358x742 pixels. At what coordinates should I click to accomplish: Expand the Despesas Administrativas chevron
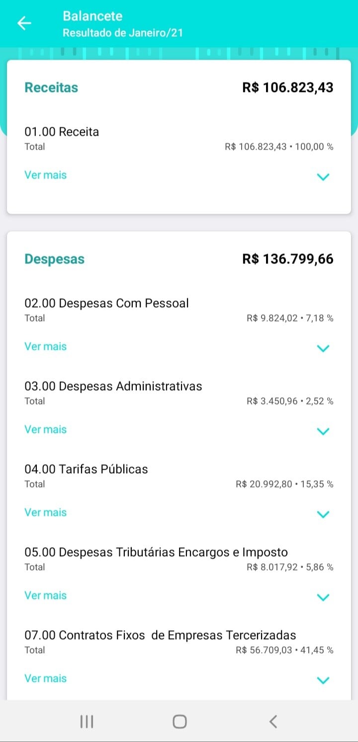pos(323,431)
